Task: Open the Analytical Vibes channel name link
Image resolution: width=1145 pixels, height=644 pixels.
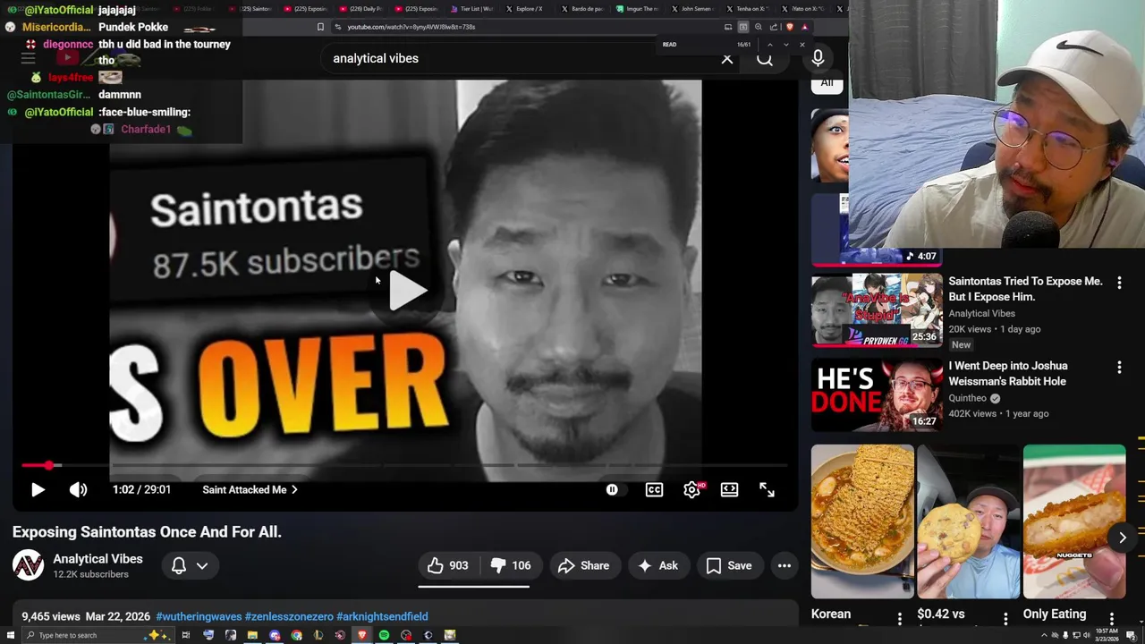Action: (98, 559)
